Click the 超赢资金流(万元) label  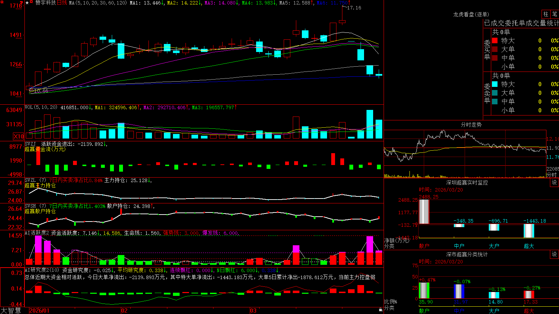coord(45,149)
